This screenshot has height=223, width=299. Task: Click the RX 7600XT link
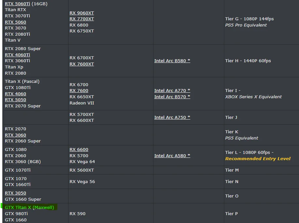pos(82,64)
